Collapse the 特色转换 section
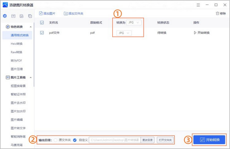The height and width of the screenshot is (149, 230). point(31,27)
